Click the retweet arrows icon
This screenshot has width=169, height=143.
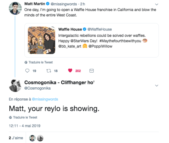49,71
